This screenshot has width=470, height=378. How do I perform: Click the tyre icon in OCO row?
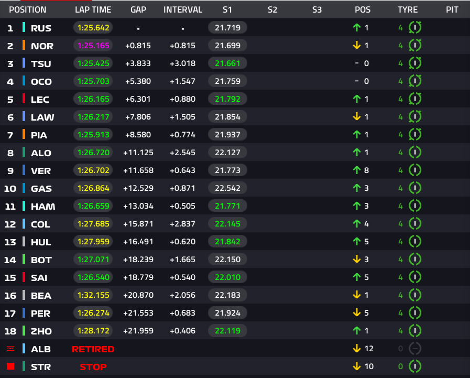coord(415,81)
